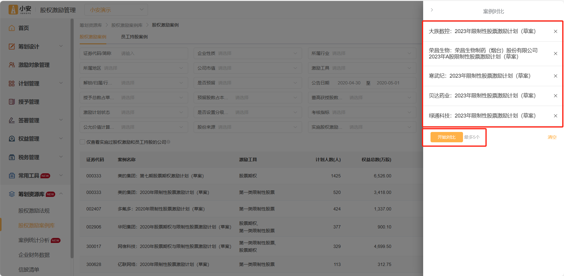This screenshot has width=564, height=276.
Task: Open the 激励工具 filter dropdown
Action: tap(362, 68)
